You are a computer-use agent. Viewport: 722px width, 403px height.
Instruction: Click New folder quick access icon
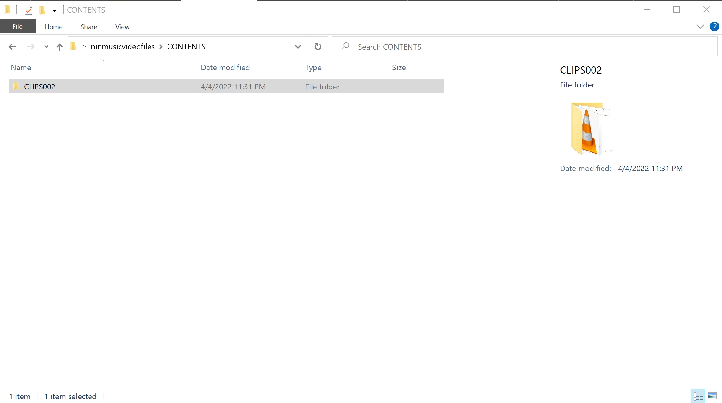click(42, 10)
